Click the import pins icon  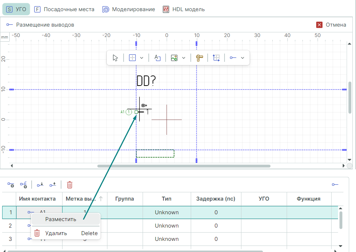pyautogui.click(x=40, y=185)
